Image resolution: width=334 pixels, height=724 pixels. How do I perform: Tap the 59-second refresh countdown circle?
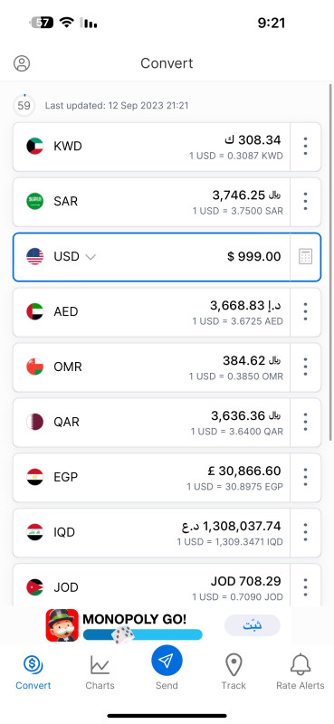tap(24, 106)
